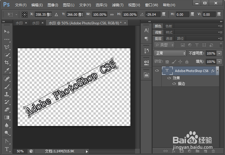The width and height of the screenshot is (225, 155).
Task: Toggle lock image pixels brush icon
Action: tap(174, 62)
